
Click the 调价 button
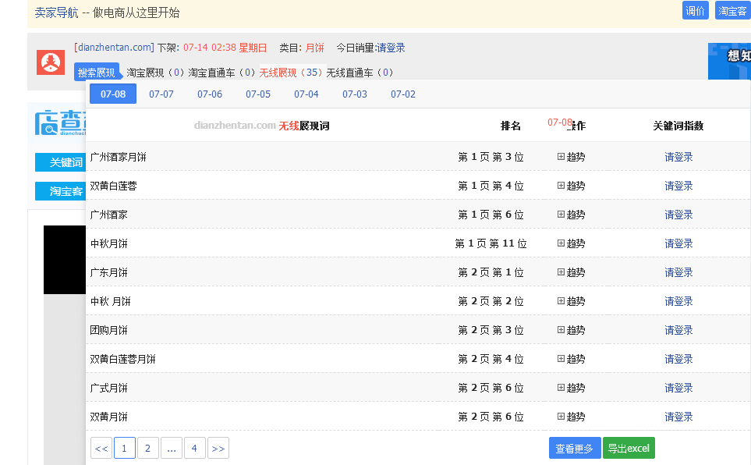click(x=695, y=10)
